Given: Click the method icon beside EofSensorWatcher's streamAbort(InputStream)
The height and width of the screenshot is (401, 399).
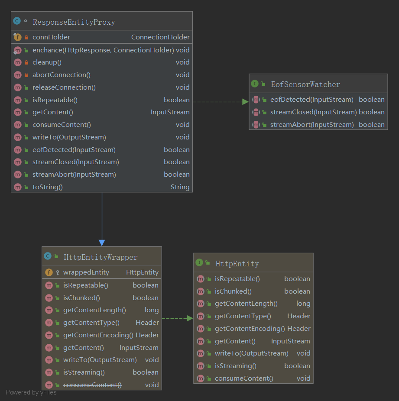Looking at the screenshot, I should pos(256,125).
